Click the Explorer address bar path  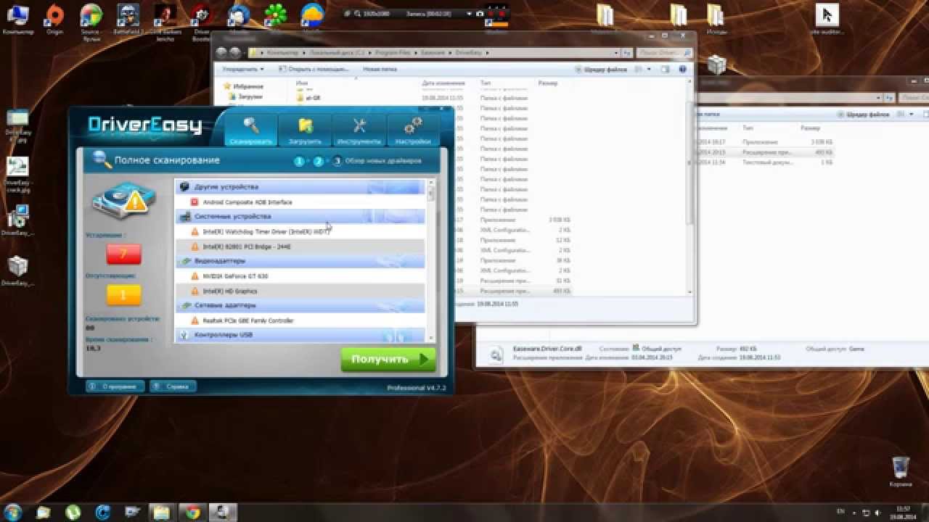433,53
